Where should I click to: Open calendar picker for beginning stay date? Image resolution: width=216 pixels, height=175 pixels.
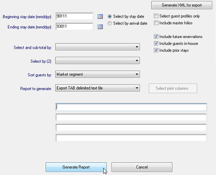pos(100,16)
